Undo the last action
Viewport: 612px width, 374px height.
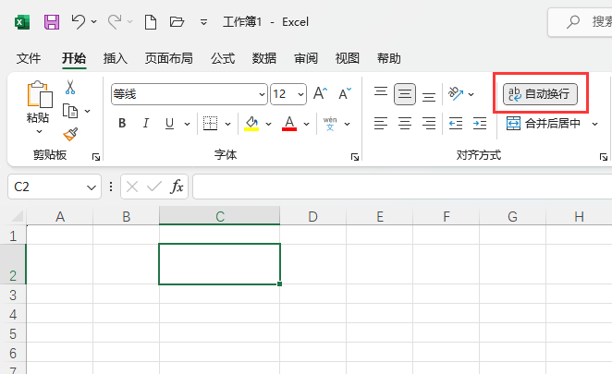click(79, 21)
